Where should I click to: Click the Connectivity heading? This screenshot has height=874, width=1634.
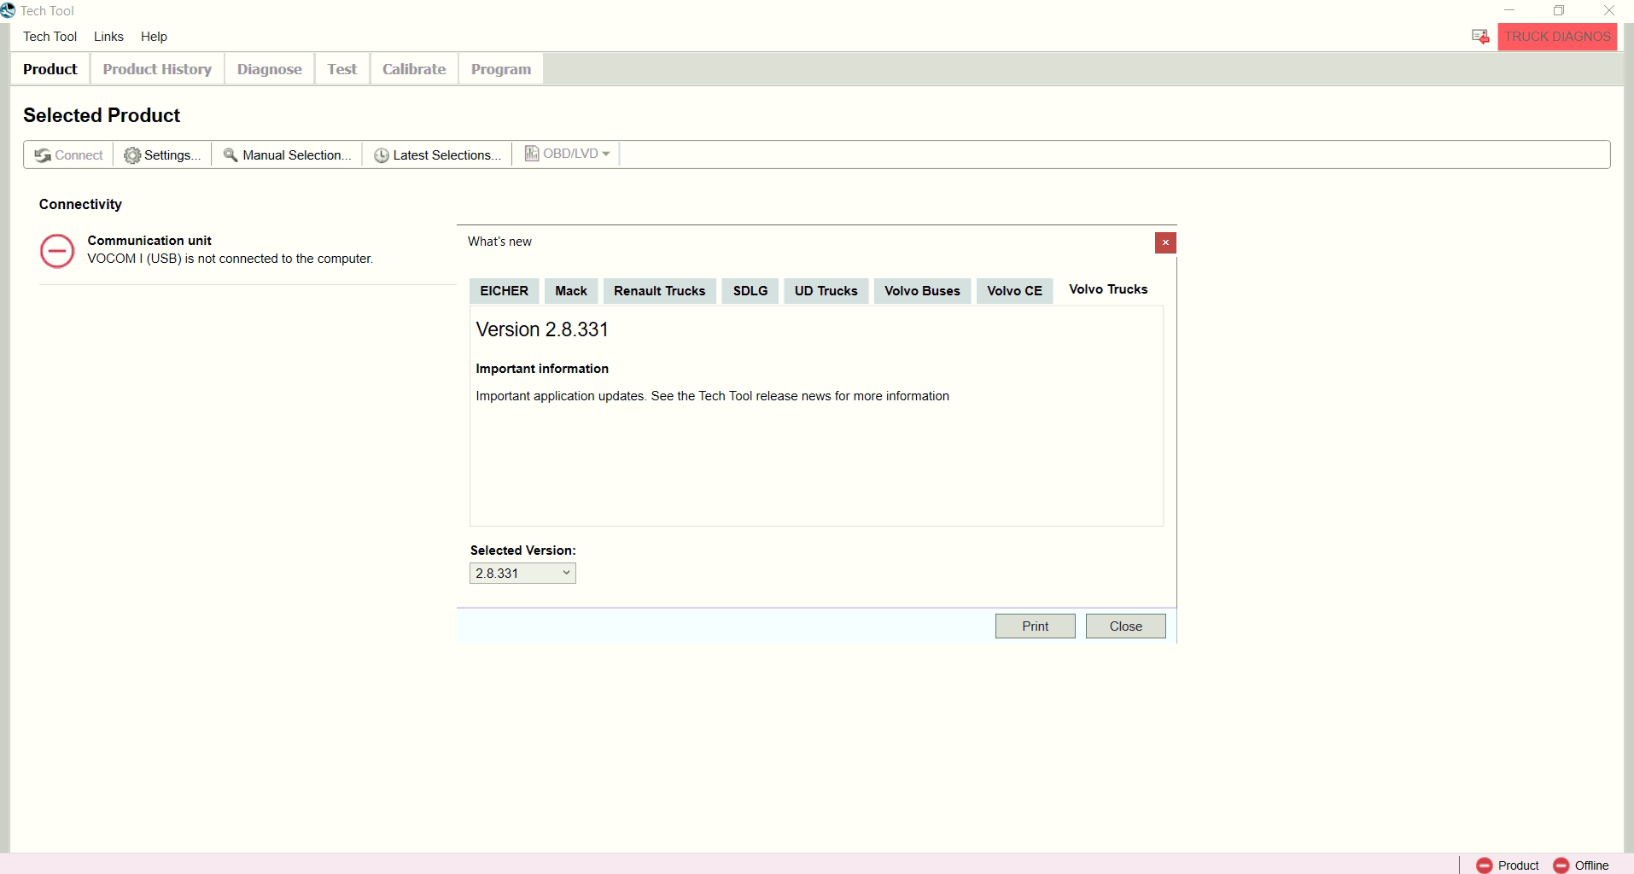[x=80, y=204]
